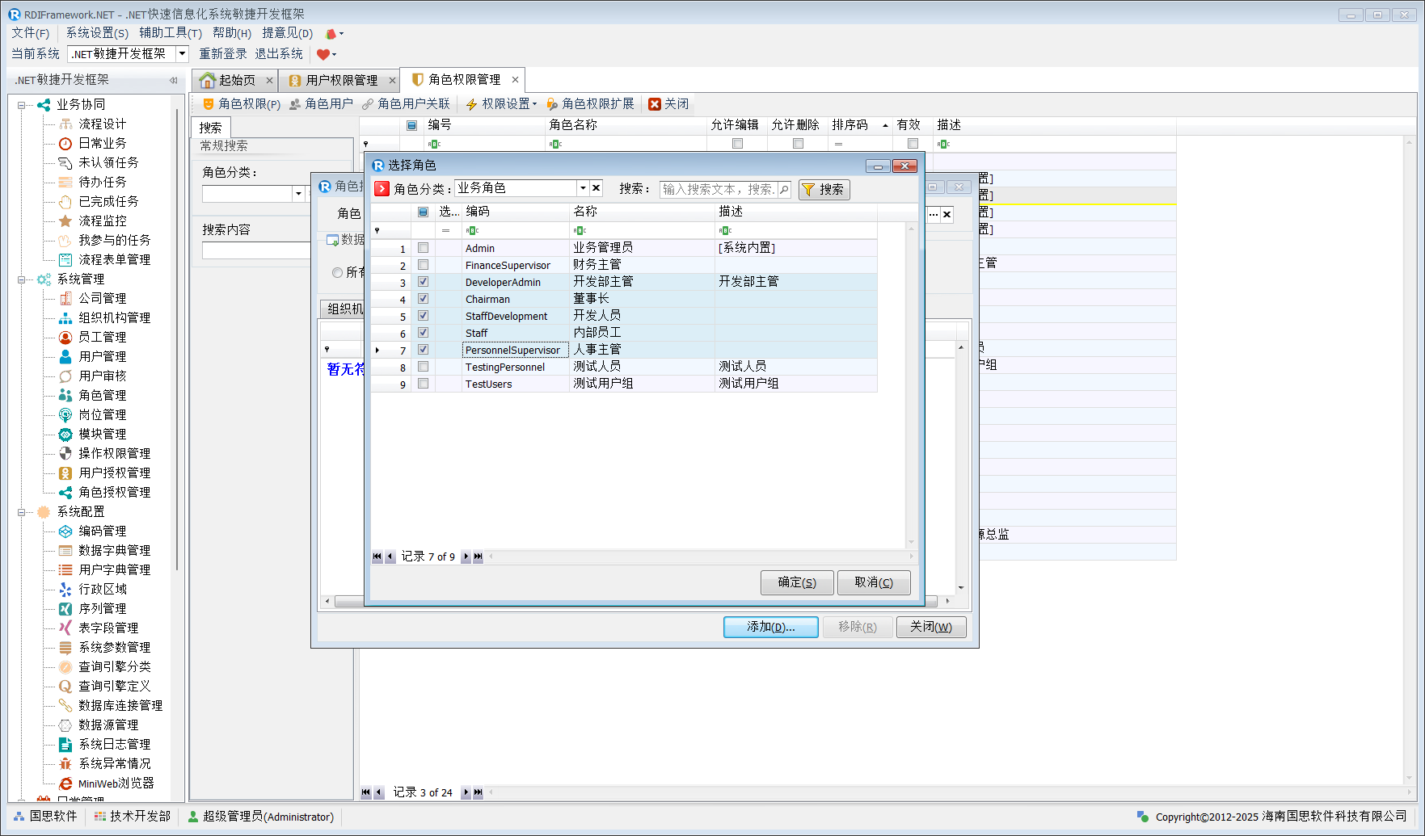Viewport: 1425px width, 836px height.
Task: Click the search text input field
Action: tap(718, 189)
